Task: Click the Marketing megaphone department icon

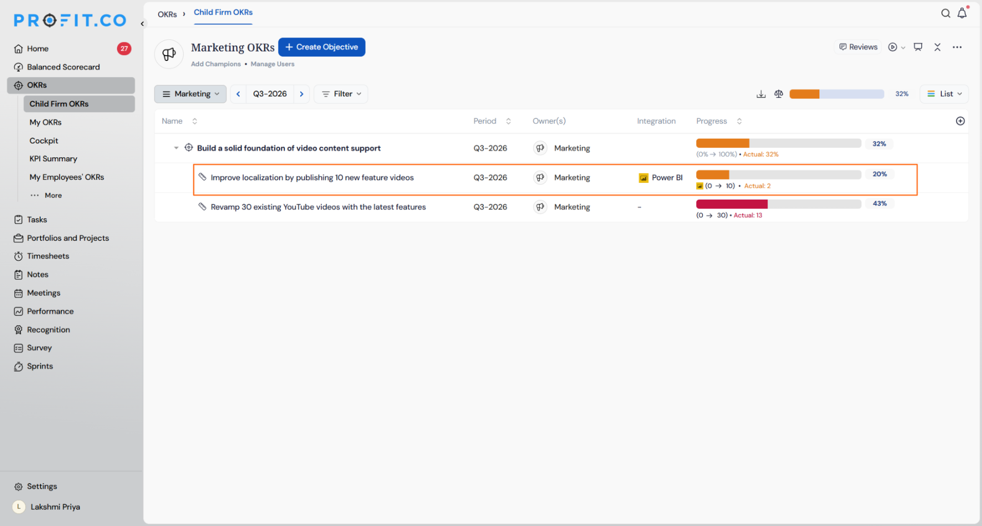Action: 169,54
